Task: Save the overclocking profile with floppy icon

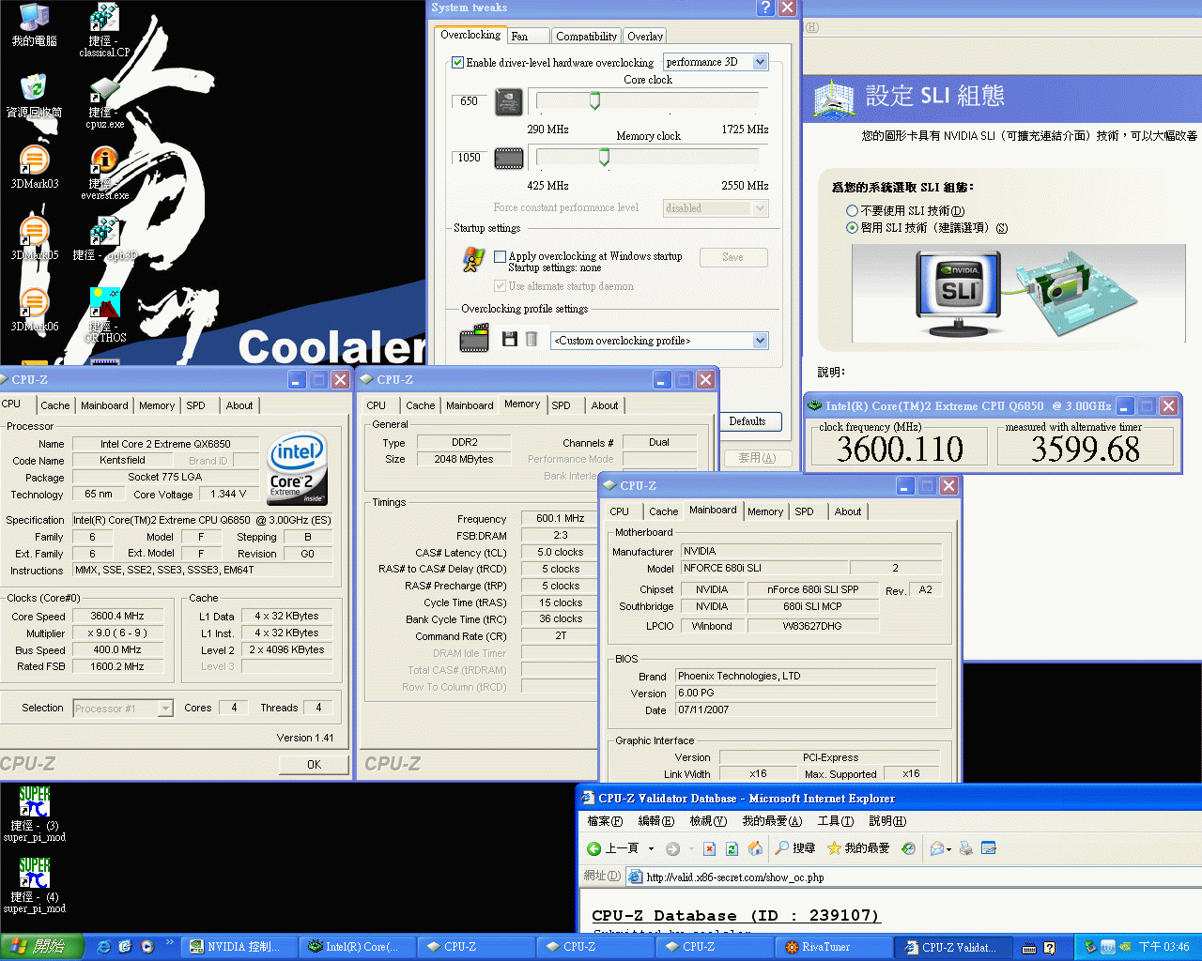Action: (x=510, y=339)
